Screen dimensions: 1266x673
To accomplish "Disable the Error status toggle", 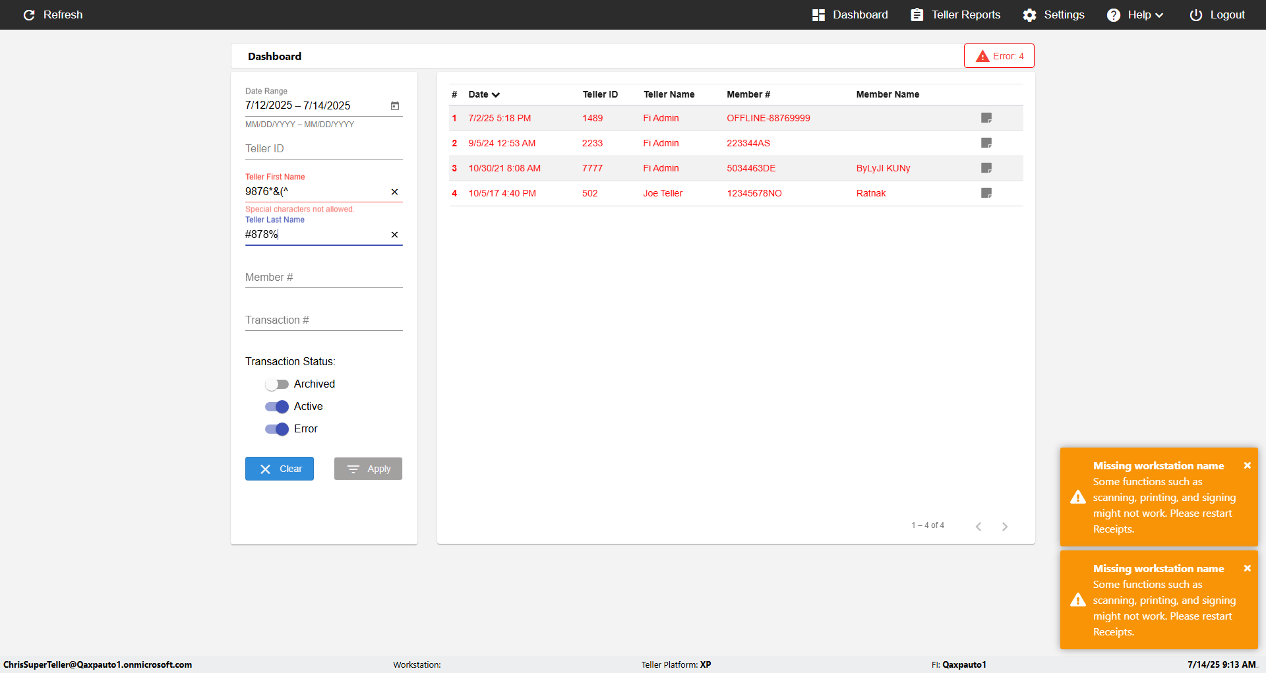I will pos(277,429).
